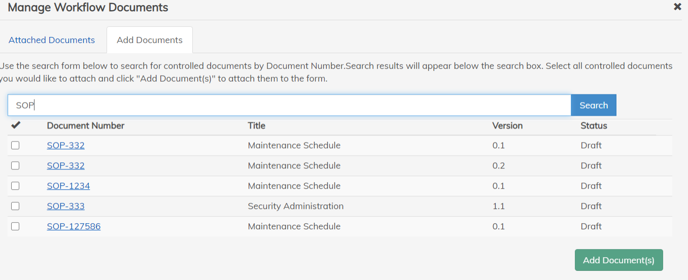Open the SOP-1234 document link
This screenshot has height=280, width=688.
tap(68, 186)
